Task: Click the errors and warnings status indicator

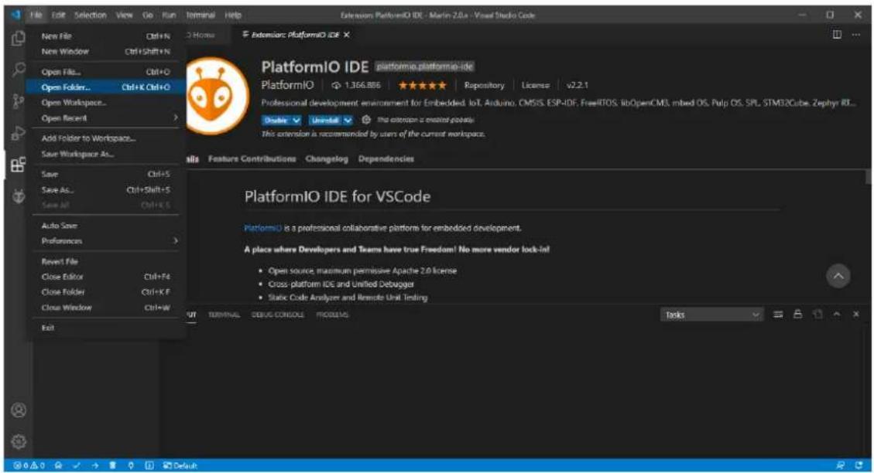Action: click(29, 465)
